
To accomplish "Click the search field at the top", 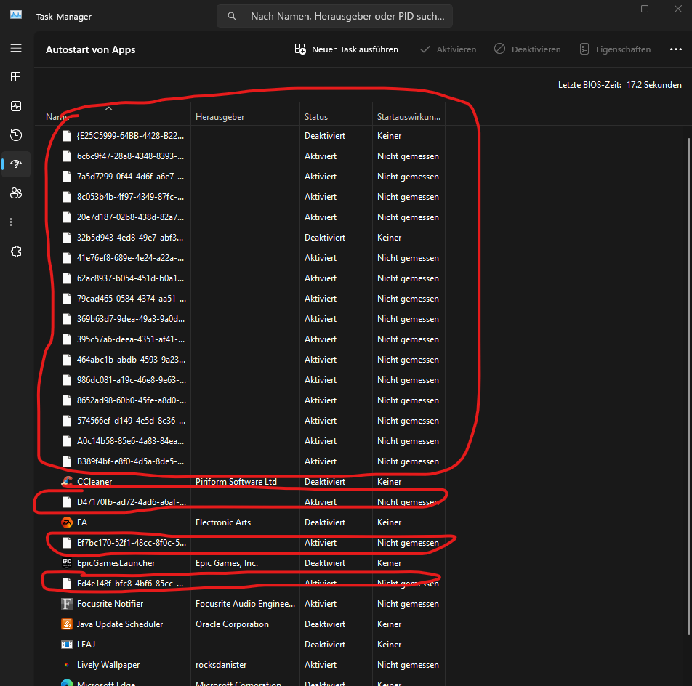I will tap(334, 15).
